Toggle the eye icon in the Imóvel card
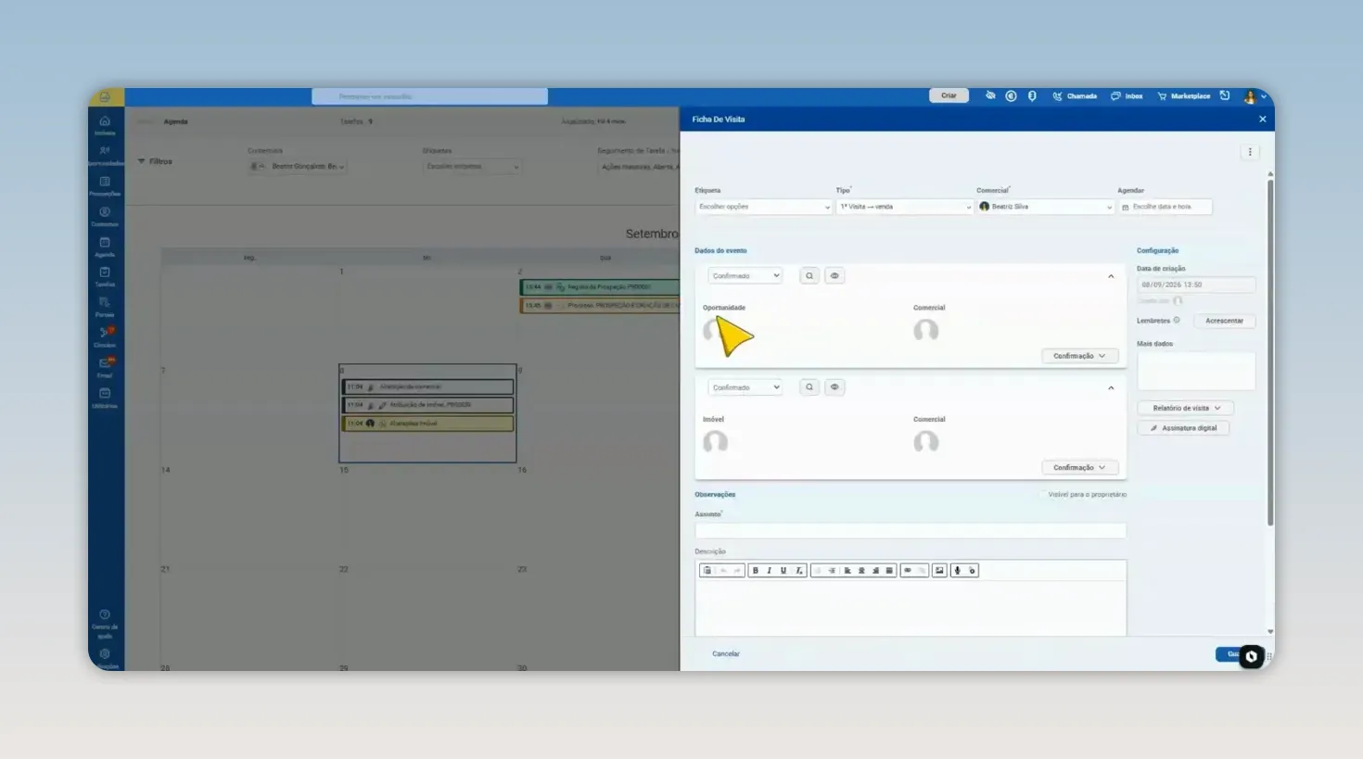Image resolution: width=1363 pixels, height=759 pixels. coord(834,387)
